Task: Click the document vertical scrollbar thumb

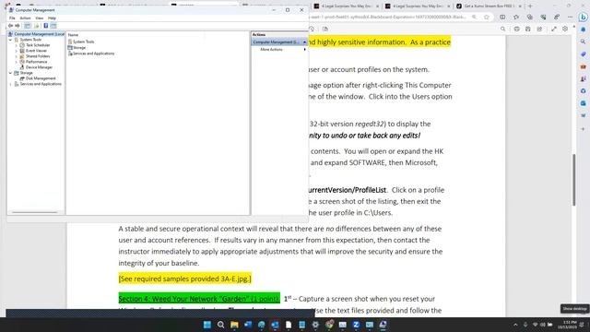Action: coord(573,180)
